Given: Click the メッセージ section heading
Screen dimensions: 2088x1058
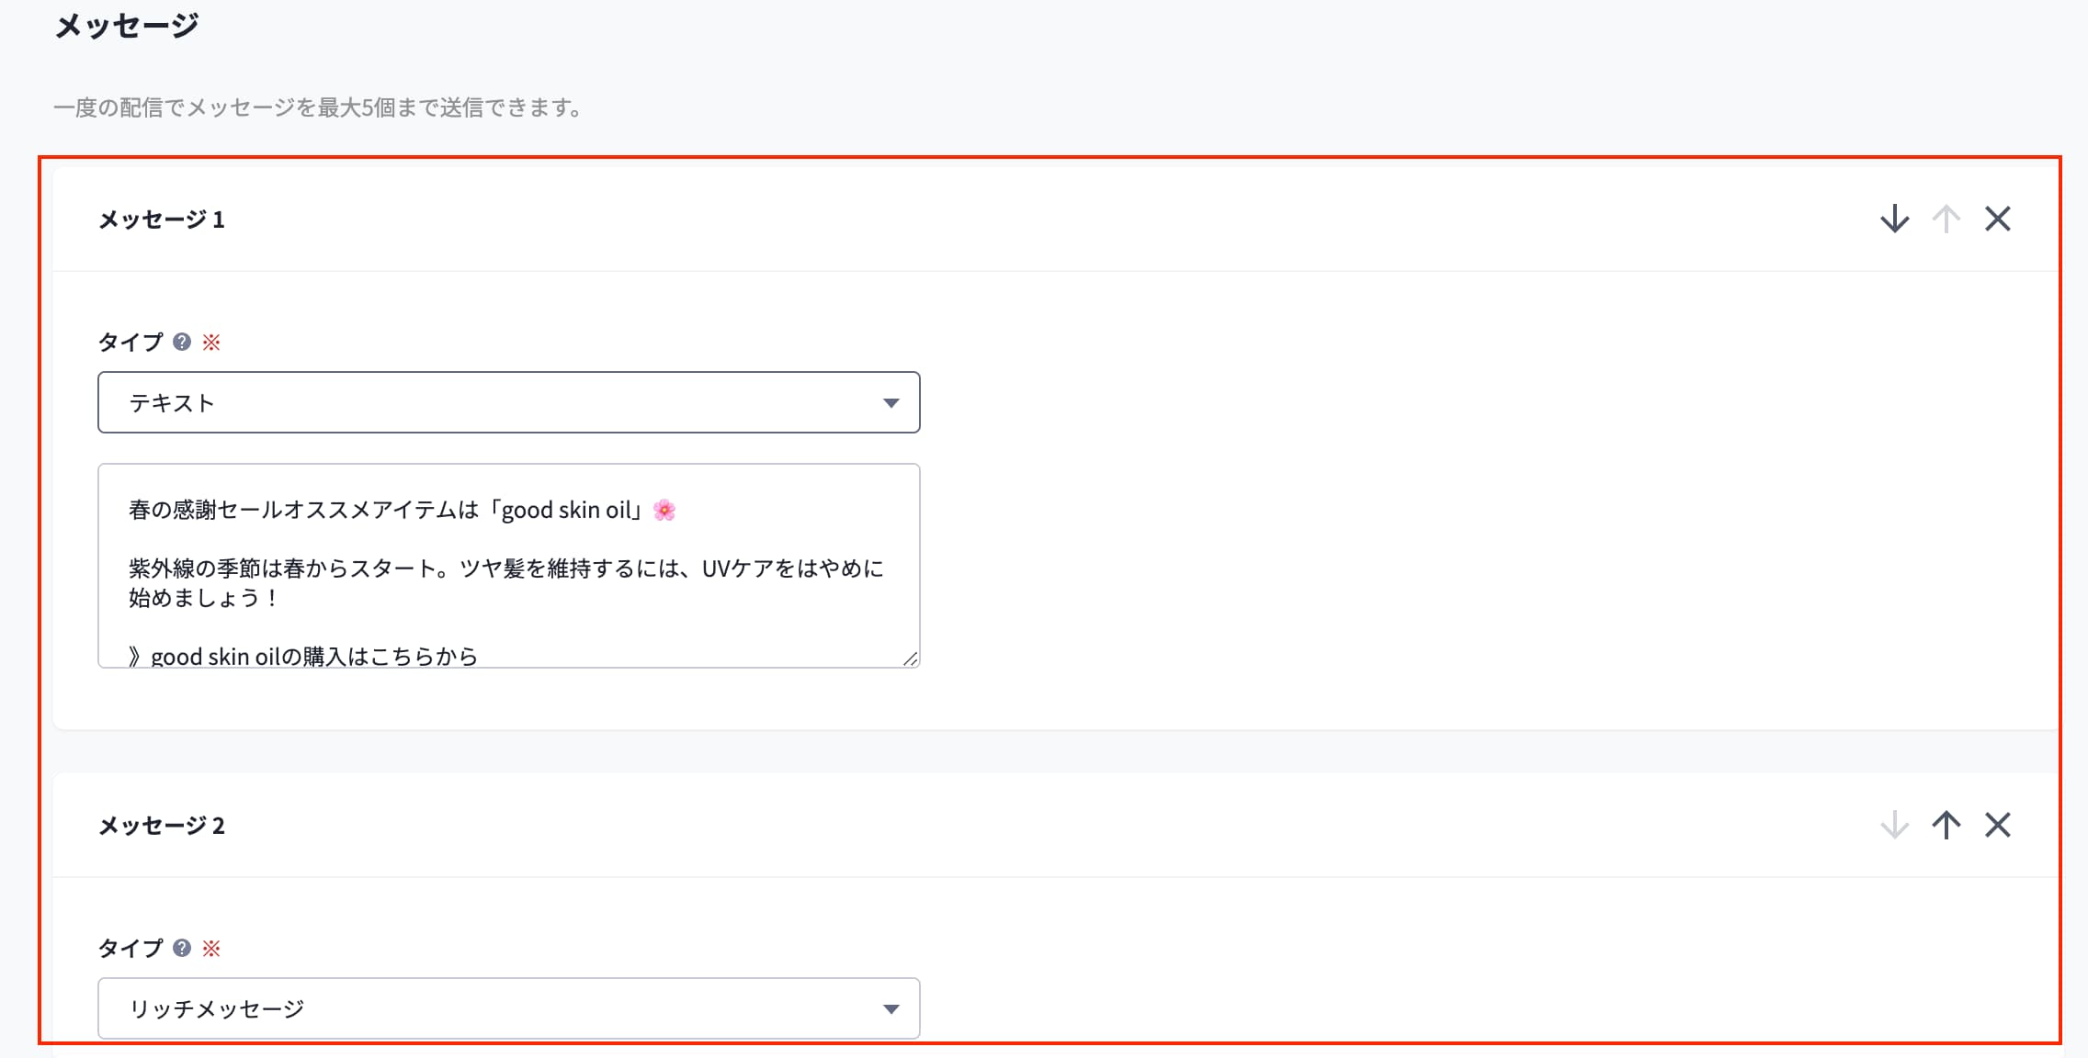Looking at the screenshot, I should [x=127, y=25].
